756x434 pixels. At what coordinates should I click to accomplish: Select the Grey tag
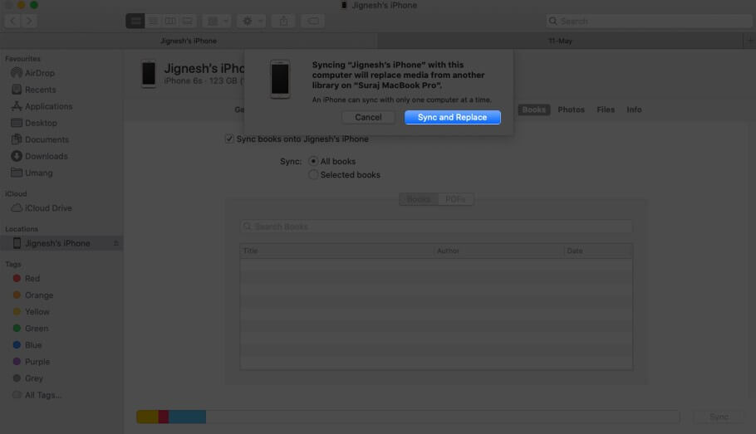tap(27, 378)
